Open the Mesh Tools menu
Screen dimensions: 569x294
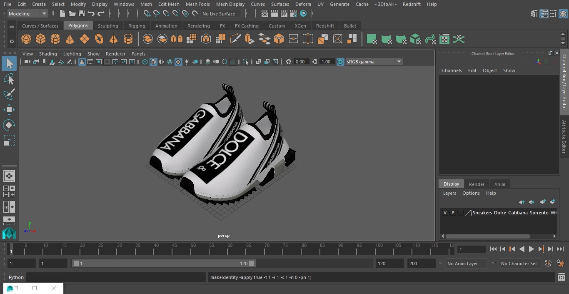pyautogui.click(x=197, y=4)
